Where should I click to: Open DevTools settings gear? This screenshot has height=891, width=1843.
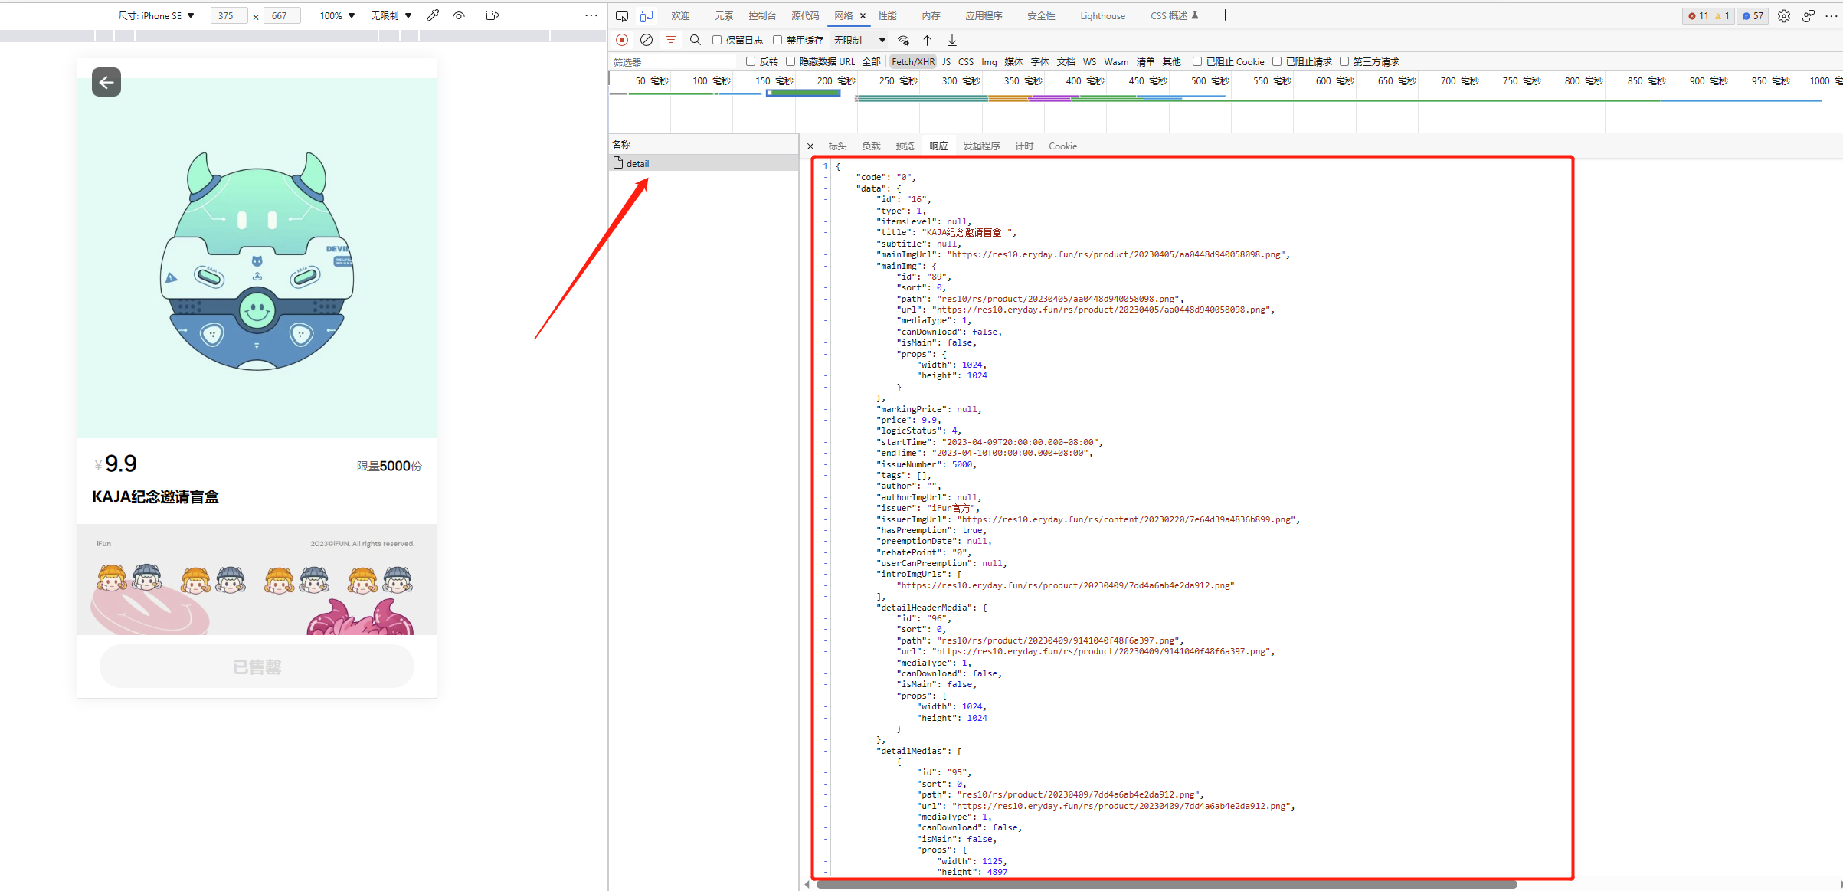coord(1784,16)
